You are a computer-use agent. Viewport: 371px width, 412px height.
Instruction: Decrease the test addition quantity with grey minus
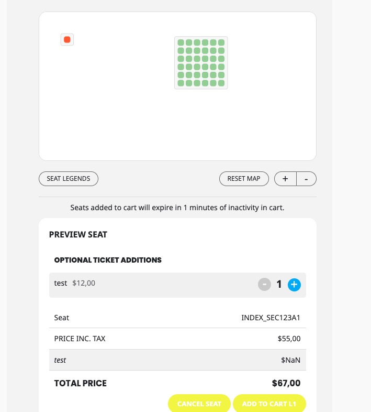click(264, 285)
